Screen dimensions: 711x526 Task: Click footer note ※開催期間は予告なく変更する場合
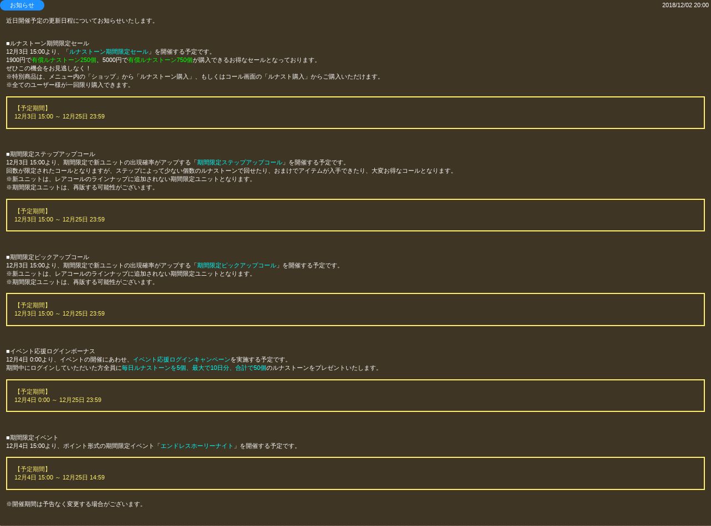(x=76, y=504)
